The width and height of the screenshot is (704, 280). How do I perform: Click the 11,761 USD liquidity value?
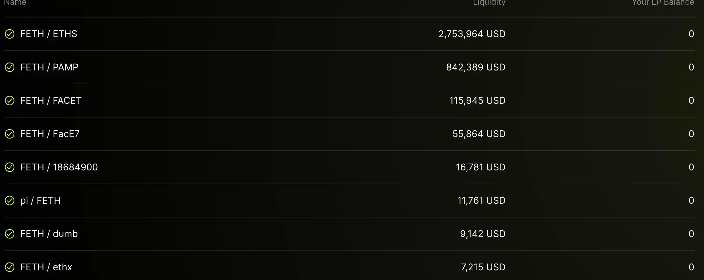(x=481, y=201)
